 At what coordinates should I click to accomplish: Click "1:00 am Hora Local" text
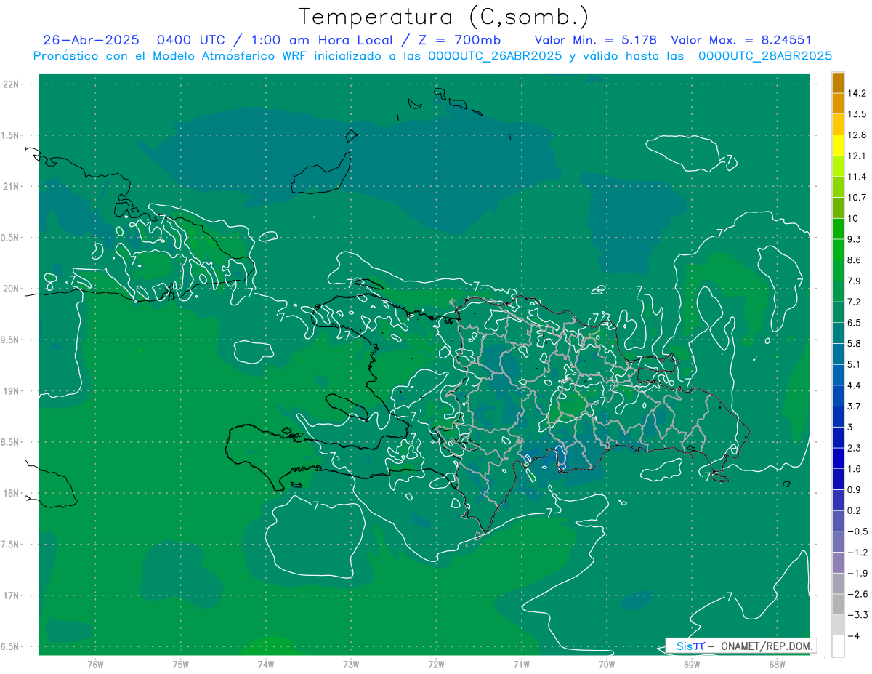click(320, 40)
